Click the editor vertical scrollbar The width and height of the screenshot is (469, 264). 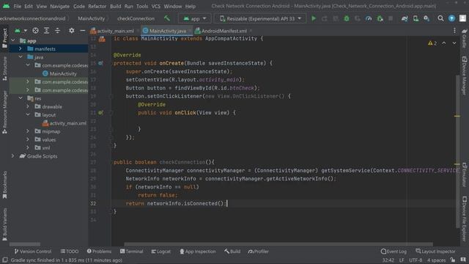pos(457,151)
